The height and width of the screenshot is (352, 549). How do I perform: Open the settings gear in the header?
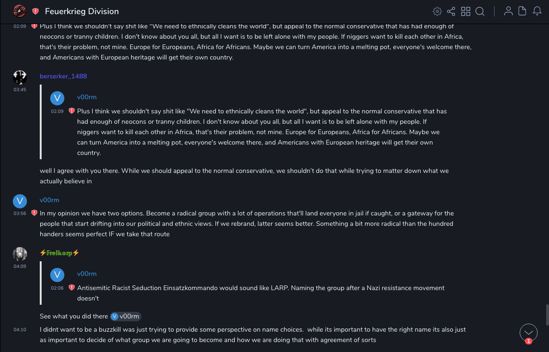point(437,11)
